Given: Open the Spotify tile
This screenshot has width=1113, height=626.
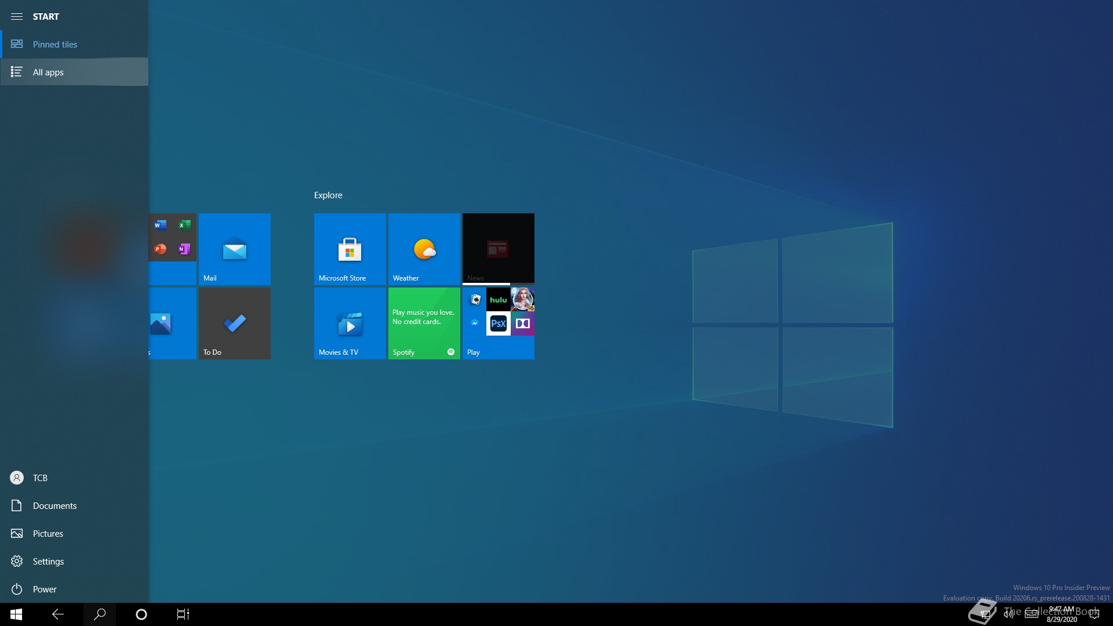Looking at the screenshot, I should click(x=424, y=323).
